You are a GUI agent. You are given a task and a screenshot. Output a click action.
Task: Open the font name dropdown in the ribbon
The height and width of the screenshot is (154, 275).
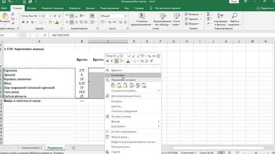pos(40,16)
